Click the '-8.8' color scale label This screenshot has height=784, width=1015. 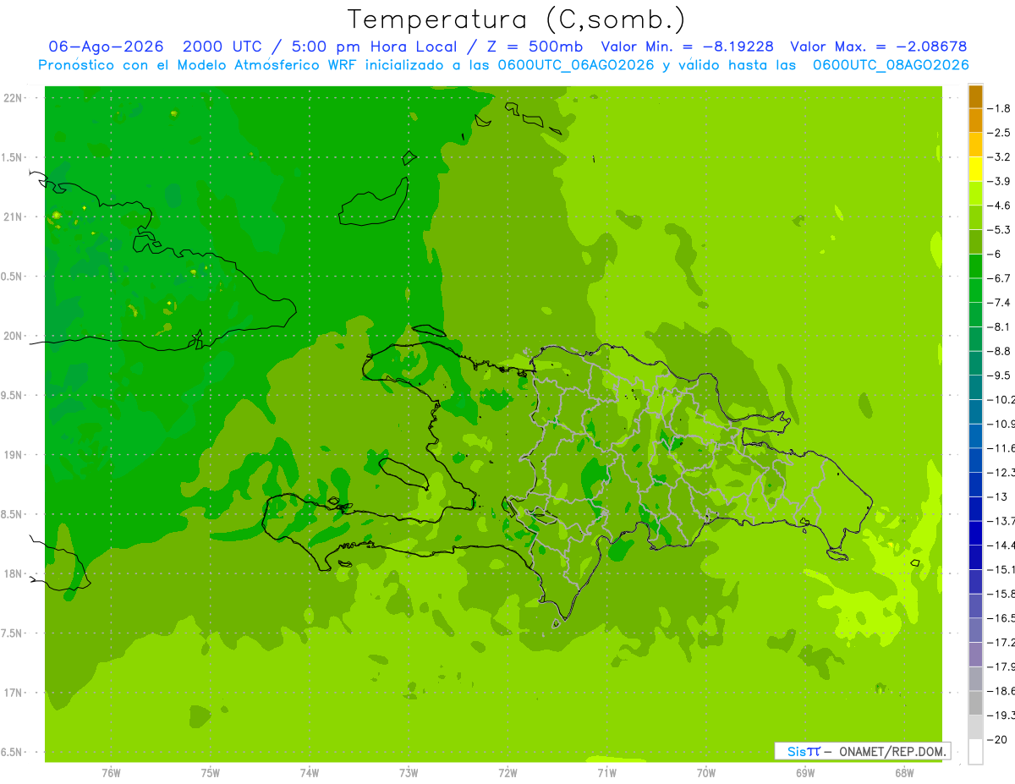coord(999,351)
